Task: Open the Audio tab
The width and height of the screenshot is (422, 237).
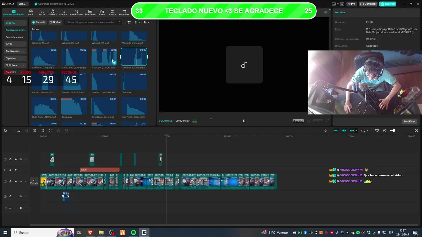Action: click(31, 13)
